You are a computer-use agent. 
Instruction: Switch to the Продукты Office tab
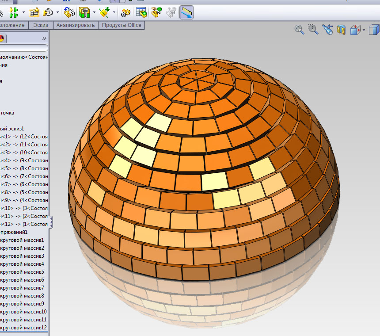[x=122, y=25]
